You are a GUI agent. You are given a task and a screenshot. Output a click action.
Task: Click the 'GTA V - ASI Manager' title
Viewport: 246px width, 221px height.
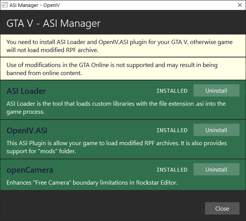[x=53, y=23]
